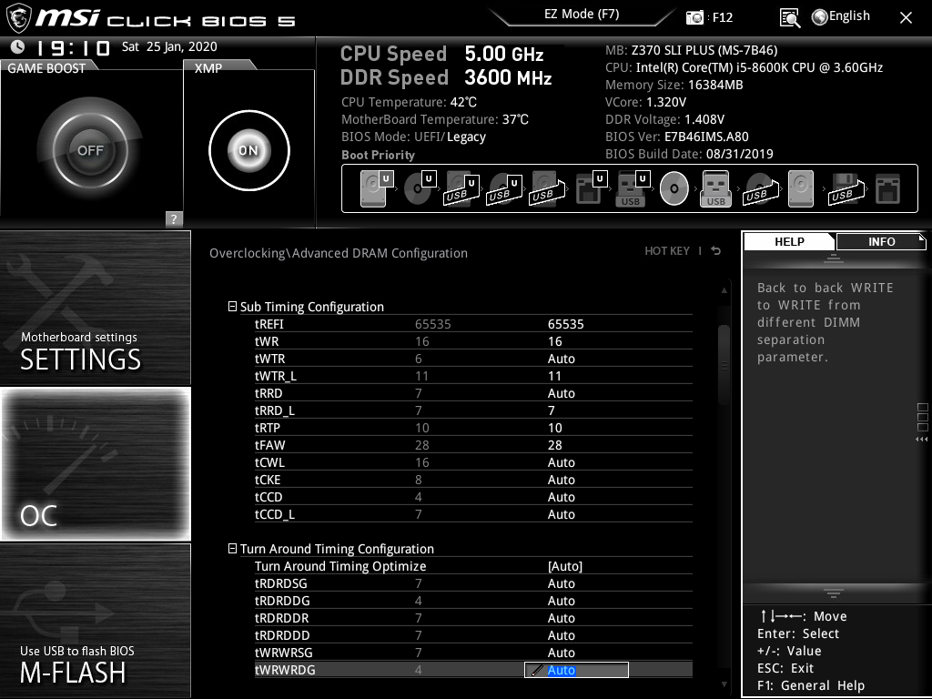This screenshot has height=699, width=932.
Task: Click the highlighted tWRWRDG Auto field
Action: pos(576,670)
